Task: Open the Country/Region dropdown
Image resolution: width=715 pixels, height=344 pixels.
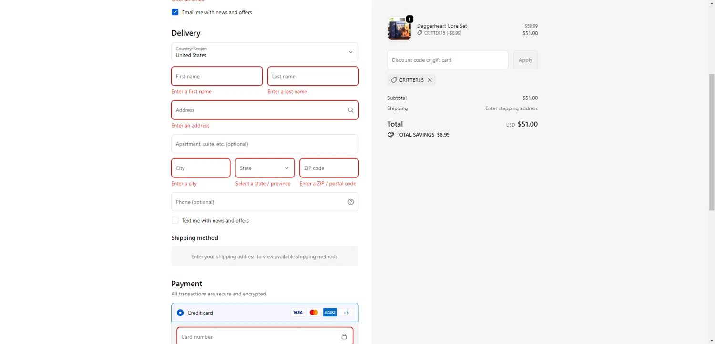Action: click(265, 52)
